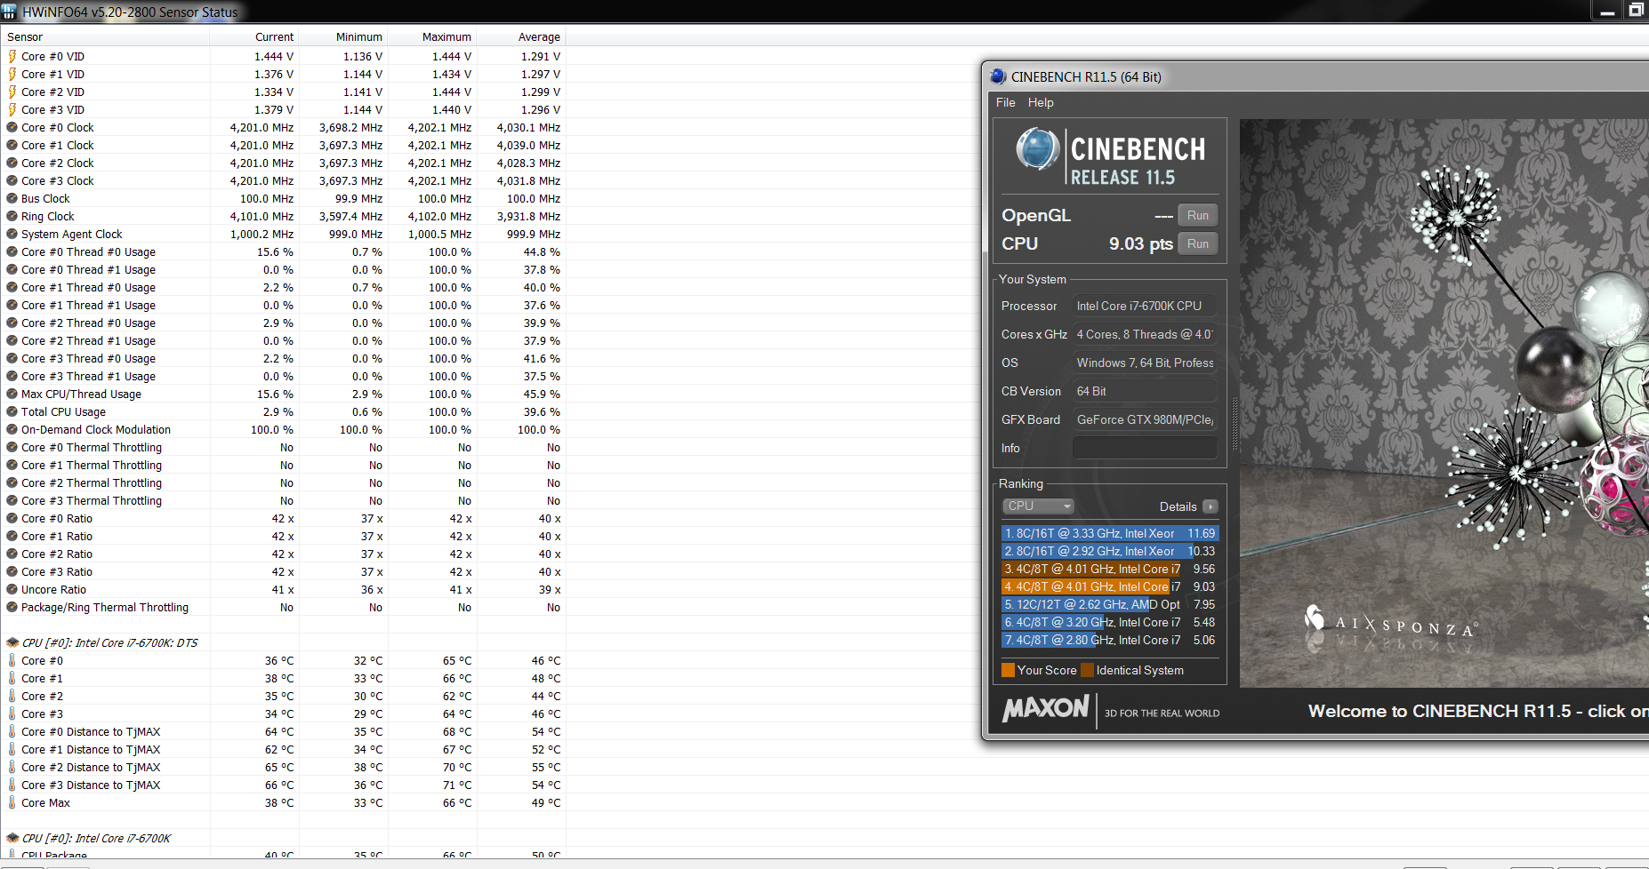The image size is (1649, 869).
Task: Click the thermometer icon beside Core #3 Distance to TjMAX
Action: [x=12, y=785]
